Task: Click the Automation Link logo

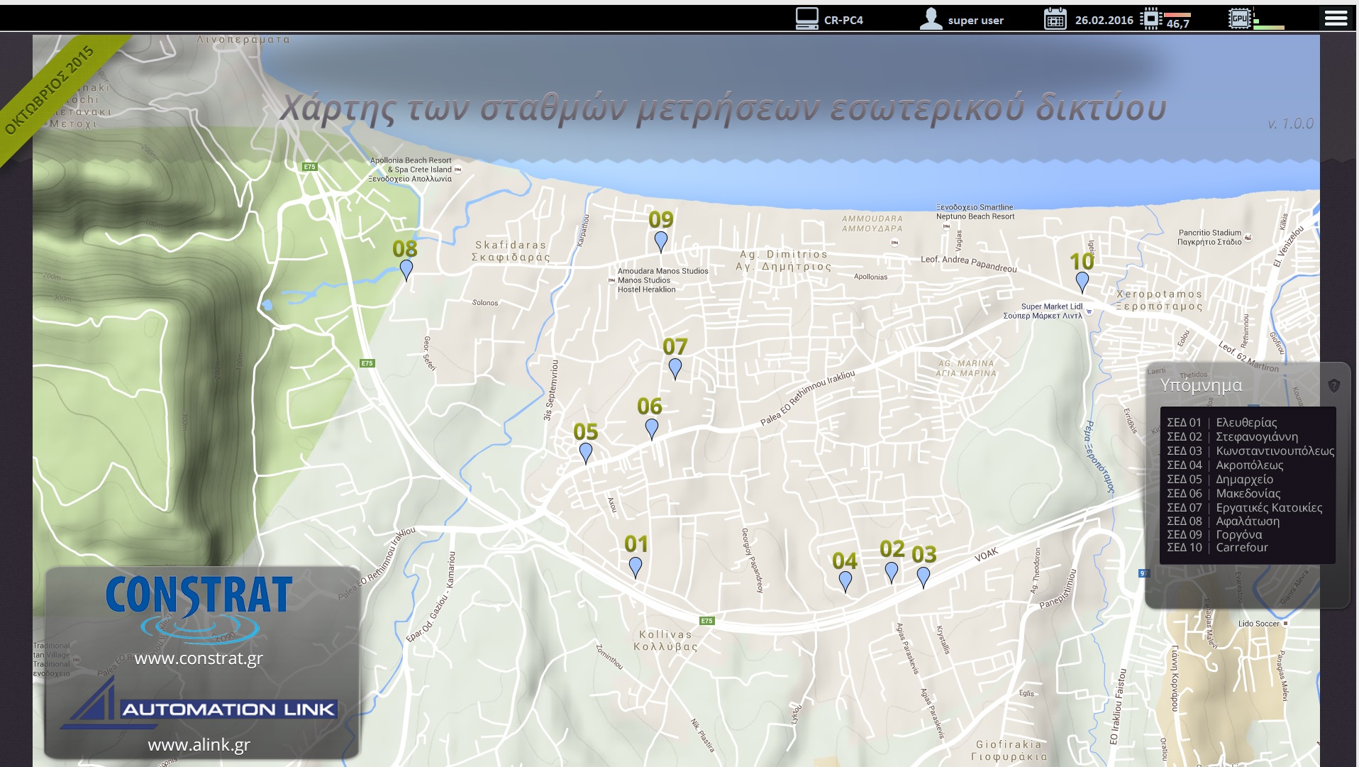Action: click(x=199, y=705)
